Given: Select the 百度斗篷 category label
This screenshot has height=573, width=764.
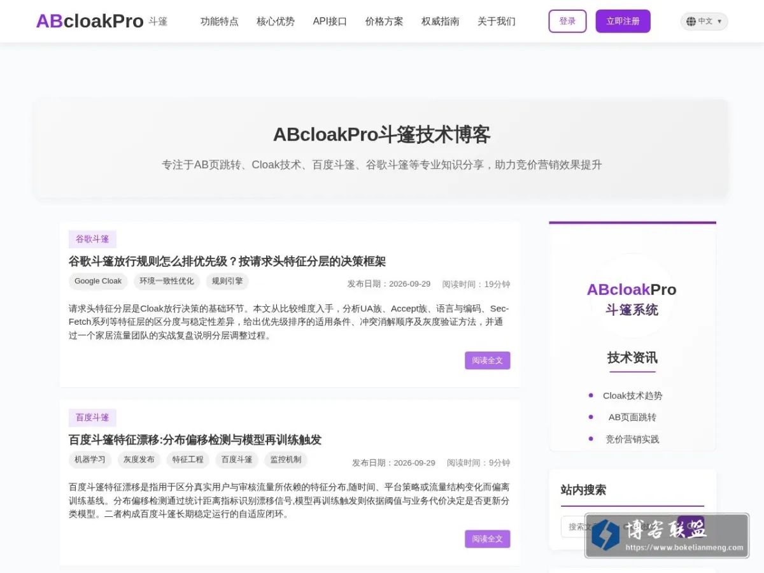Looking at the screenshot, I should 92,418.
